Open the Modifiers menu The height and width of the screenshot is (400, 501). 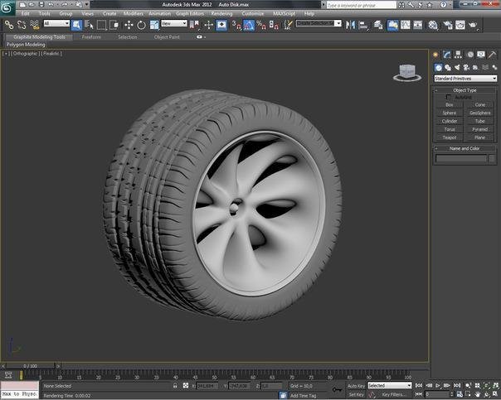134,13
